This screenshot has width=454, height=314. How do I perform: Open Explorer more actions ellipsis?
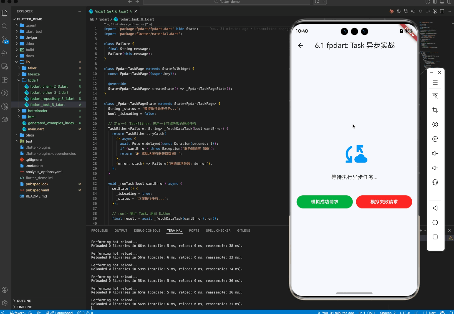[x=79, y=11]
